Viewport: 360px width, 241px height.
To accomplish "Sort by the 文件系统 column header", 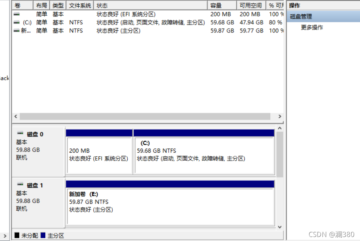I will click(x=80, y=5).
